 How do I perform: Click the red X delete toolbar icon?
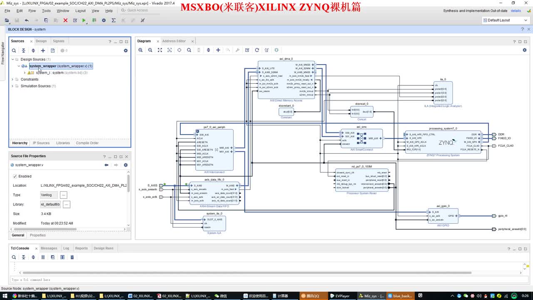point(65,20)
